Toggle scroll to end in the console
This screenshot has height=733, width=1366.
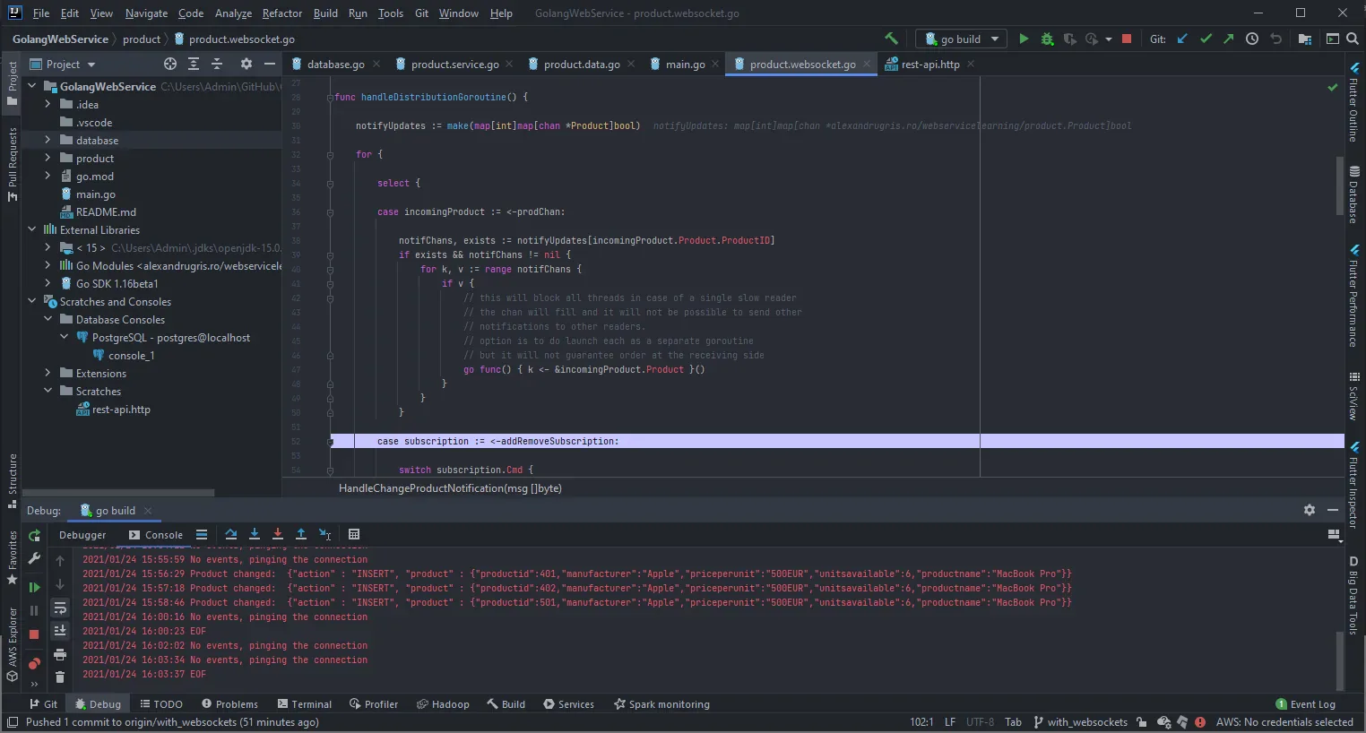click(x=60, y=631)
